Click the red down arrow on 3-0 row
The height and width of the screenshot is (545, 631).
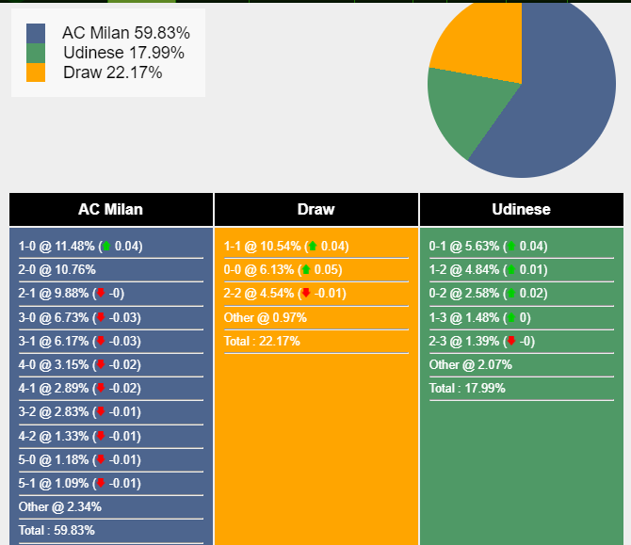(x=101, y=317)
